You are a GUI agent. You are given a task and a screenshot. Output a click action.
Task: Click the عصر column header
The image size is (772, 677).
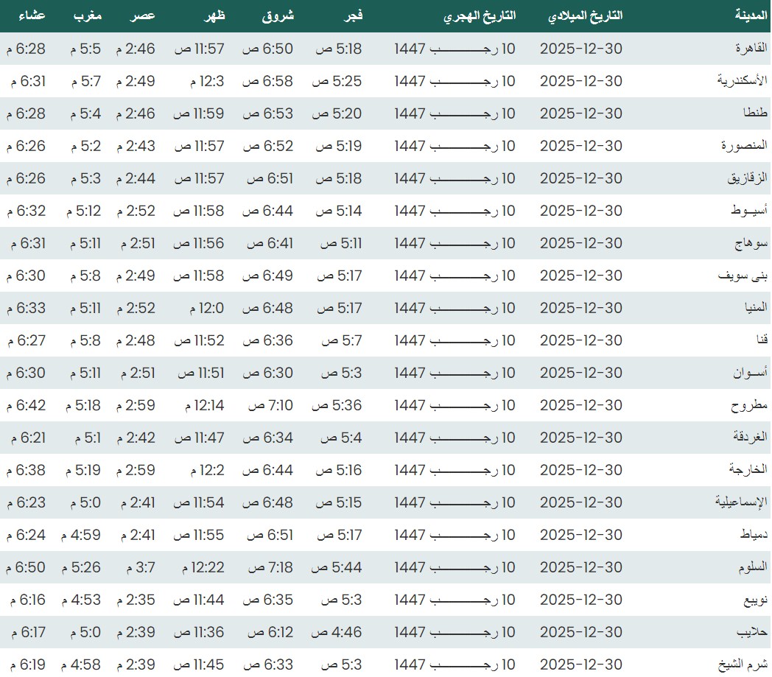(143, 15)
